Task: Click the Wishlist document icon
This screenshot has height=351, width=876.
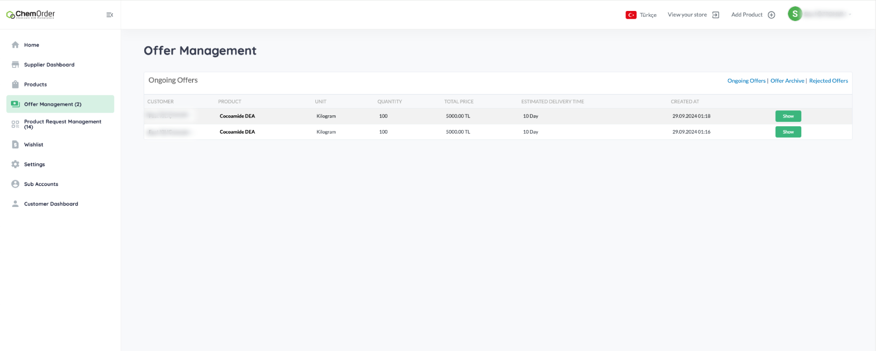Action: point(16,145)
